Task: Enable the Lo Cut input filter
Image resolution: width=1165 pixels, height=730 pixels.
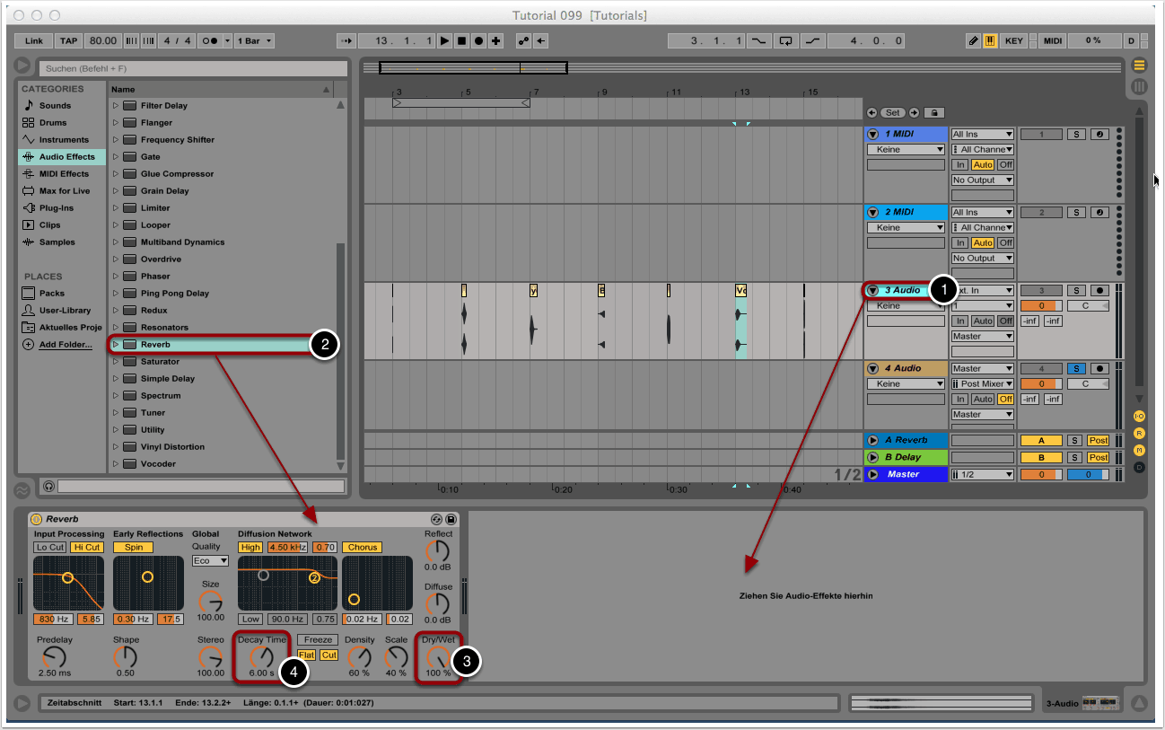Action: tap(49, 547)
